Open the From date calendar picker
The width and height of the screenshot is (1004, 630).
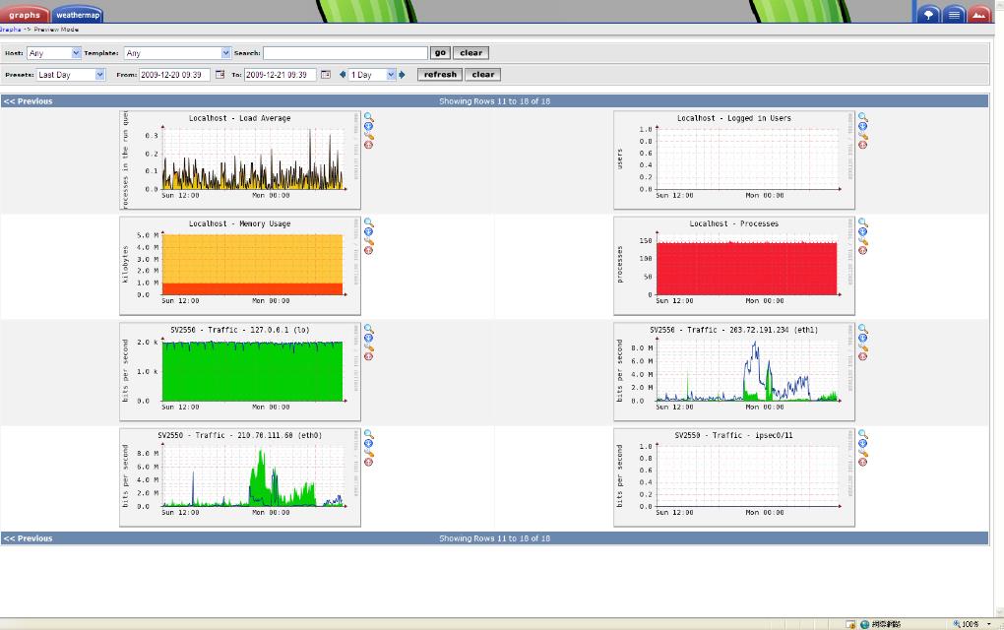[x=220, y=75]
